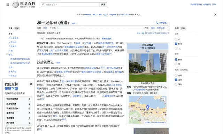Viewport: 223px width, 134px height.
Task: Choose 香港繁體 variant arrow
Action: point(29,118)
